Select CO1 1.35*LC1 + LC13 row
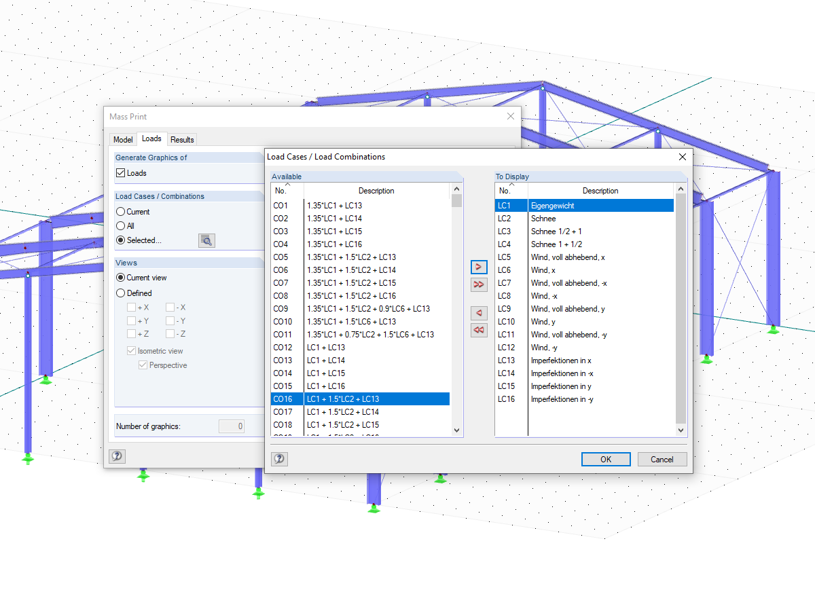Screen dimensions: 815x611 360,206
